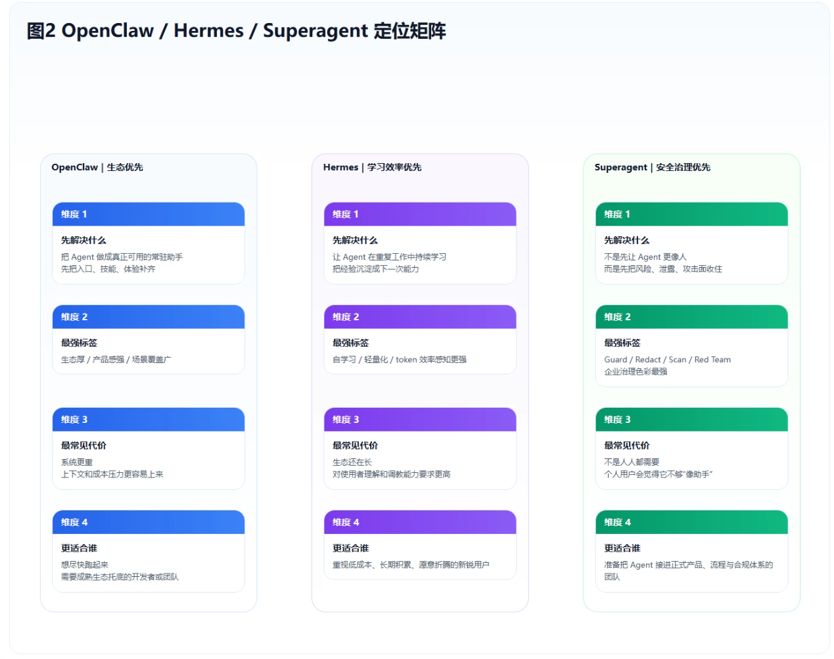Click the line "需要成熟生态托底的开发者或团队"

[x=120, y=577]
